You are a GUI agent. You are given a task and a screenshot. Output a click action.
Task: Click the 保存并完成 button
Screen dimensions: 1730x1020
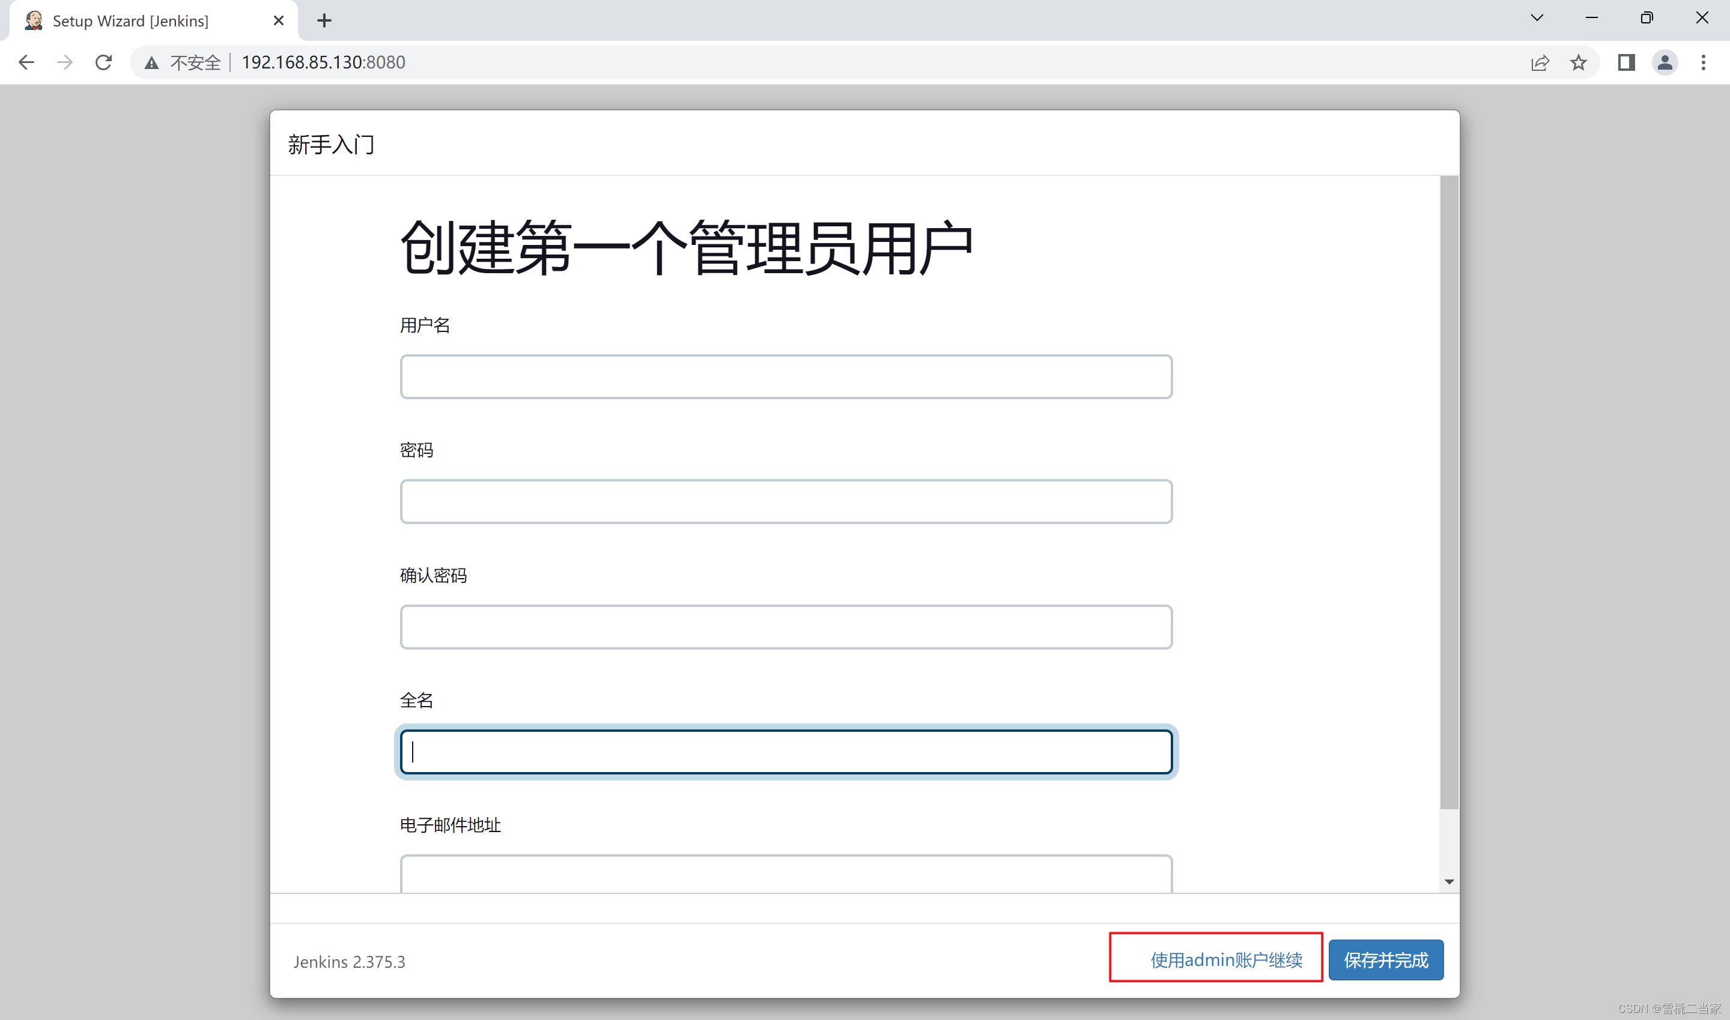pyautogui.click(x=1386, y=960)
